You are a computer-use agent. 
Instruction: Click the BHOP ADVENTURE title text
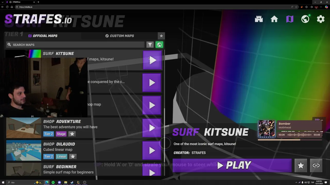click(x=62, y=122)
